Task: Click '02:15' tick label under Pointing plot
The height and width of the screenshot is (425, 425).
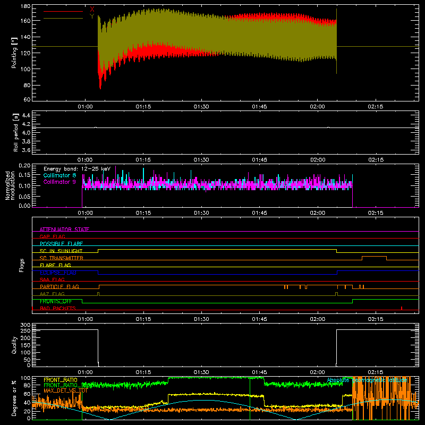Action: click(x=376, y=107)
